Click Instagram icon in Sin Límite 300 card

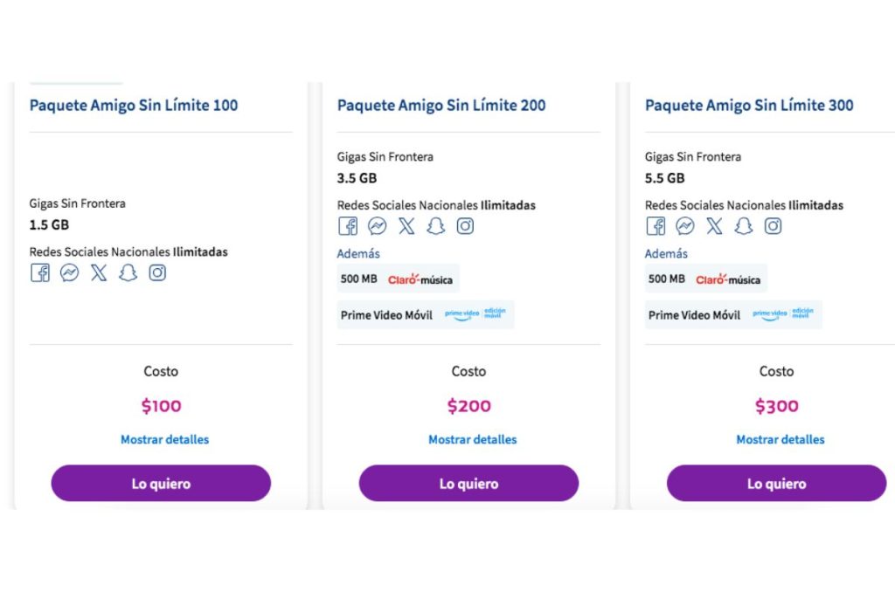[x=773, y=226]
